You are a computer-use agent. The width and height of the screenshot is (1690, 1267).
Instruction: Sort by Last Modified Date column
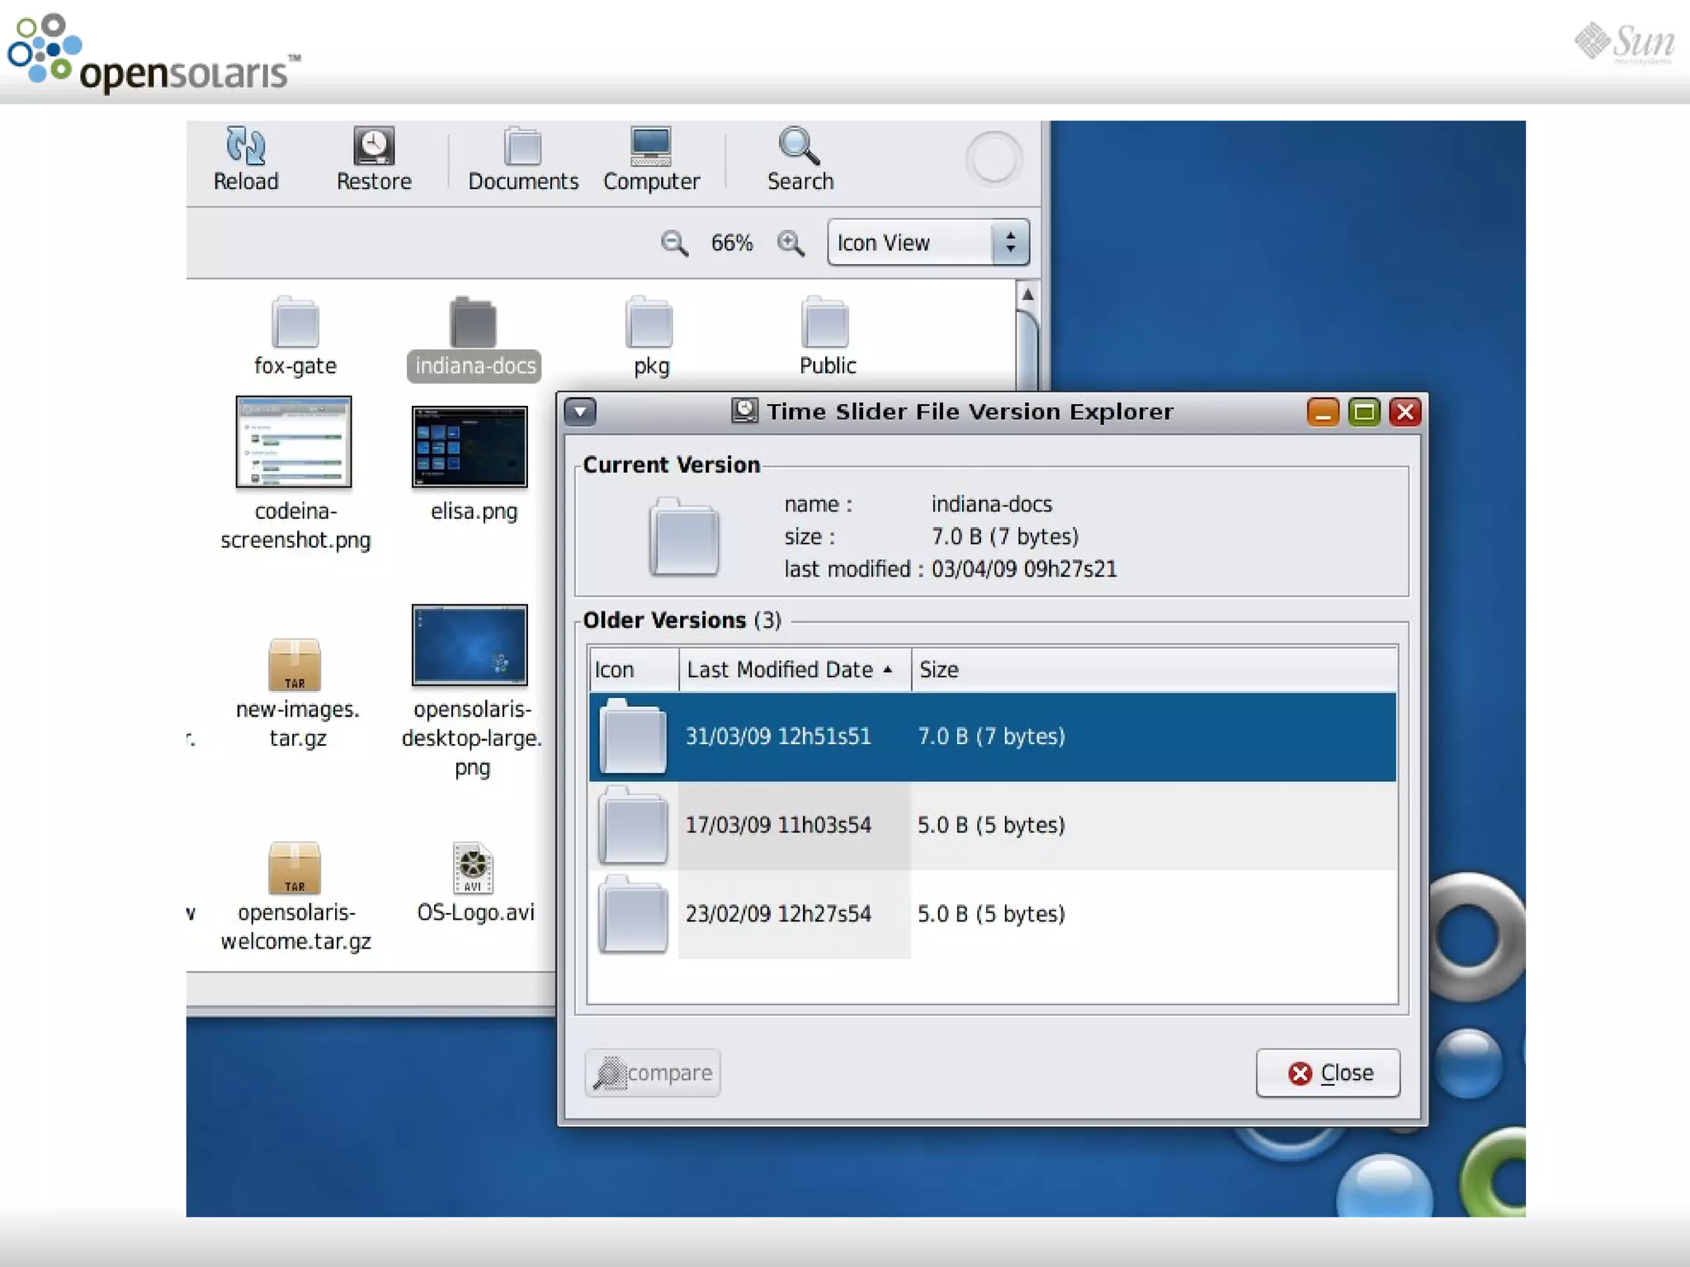pyautogui.click(x=795, y=670)
